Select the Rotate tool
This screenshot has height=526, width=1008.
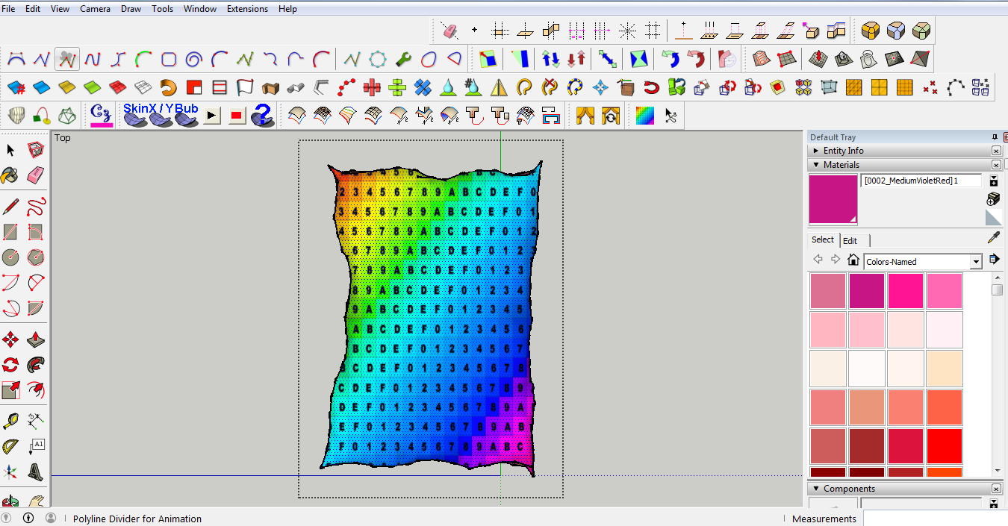click(10, 365)
